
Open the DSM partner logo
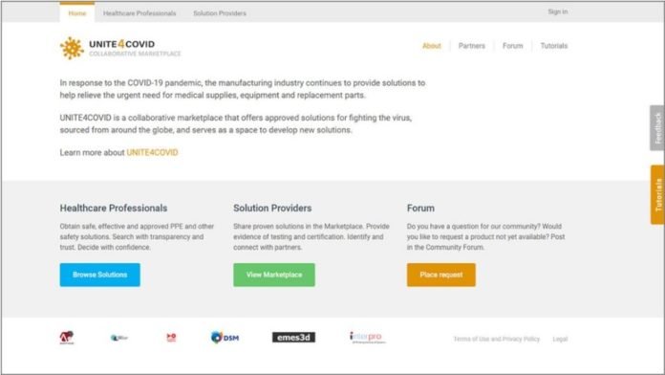[225, 338]
